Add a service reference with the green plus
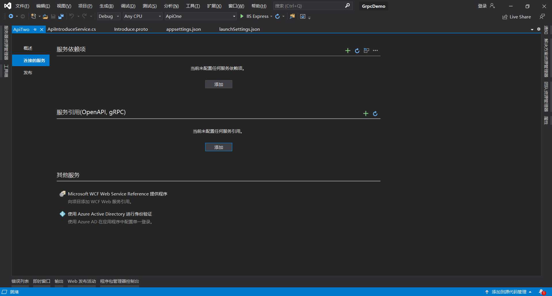 pos(366,114)
